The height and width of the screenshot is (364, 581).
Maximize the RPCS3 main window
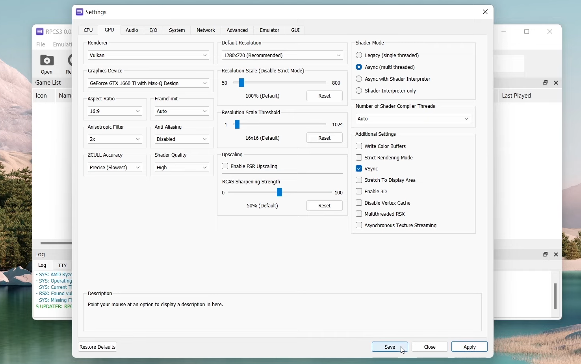tap(527, 32)
